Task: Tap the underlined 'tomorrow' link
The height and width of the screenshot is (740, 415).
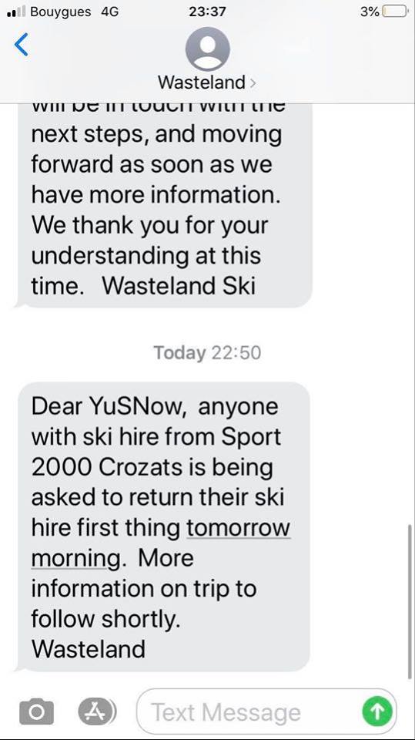Action: tap(238, 527)
